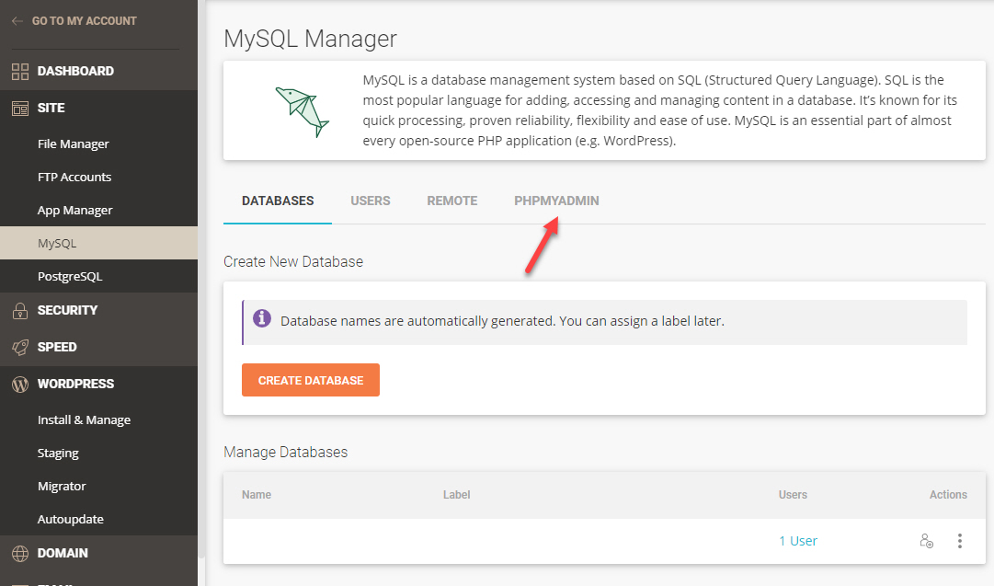Click the Create Database button
The image size is (994, 586).
coord(311,380)
